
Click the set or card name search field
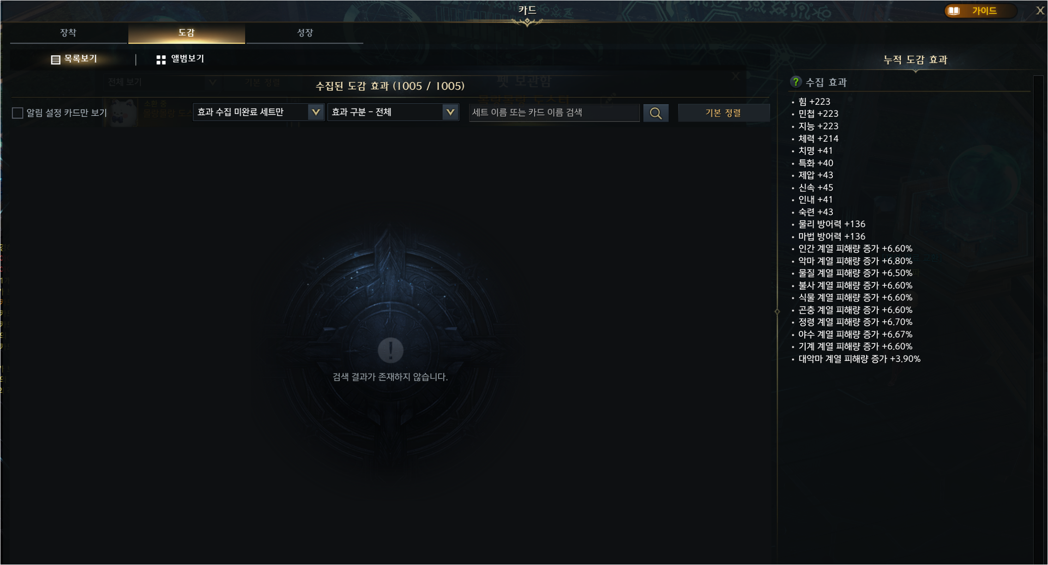point(554,113)
